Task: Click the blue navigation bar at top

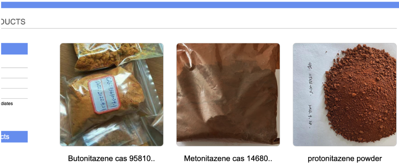Action: tap(200, 5)
